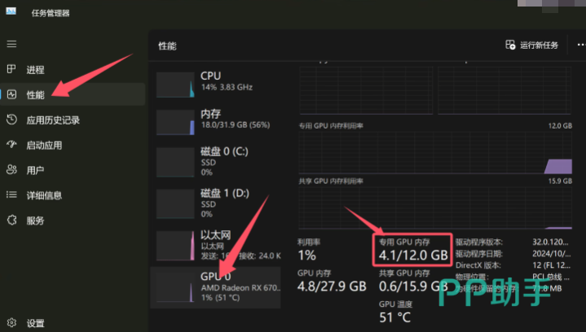The image size is (586, 332).
Task: Open 设置 (Settings) gear icon
Action: tap(11, 323)
